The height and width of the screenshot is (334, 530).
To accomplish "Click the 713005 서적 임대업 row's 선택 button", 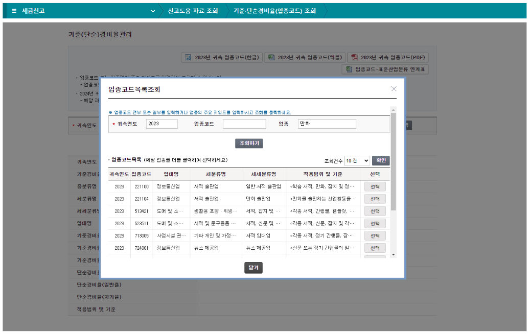I will (375, 236).
